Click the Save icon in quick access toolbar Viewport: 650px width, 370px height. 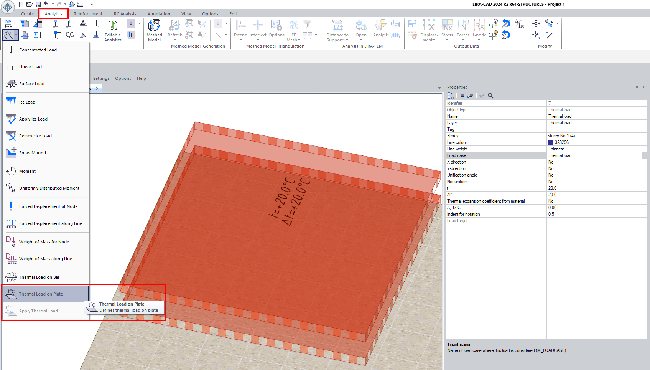tap(38, 4)
